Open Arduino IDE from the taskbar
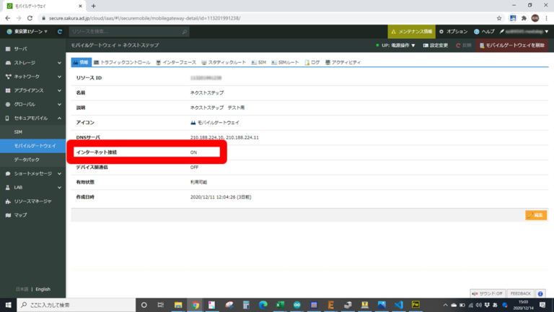Image resolution: width=554 pixels, height=312 pixels. click(x=296, y=305)
